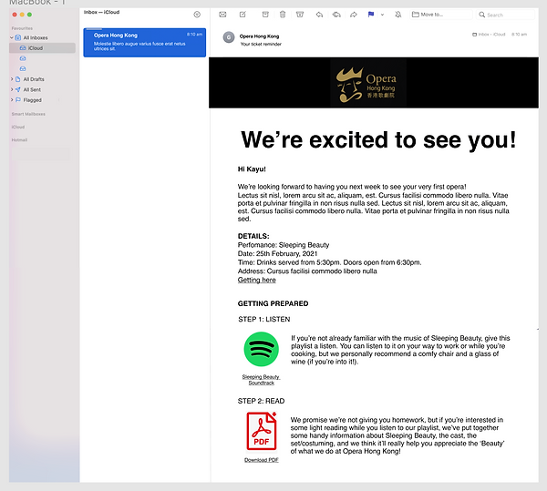Open the Move to… mailbox selector

tap(441, 15)
